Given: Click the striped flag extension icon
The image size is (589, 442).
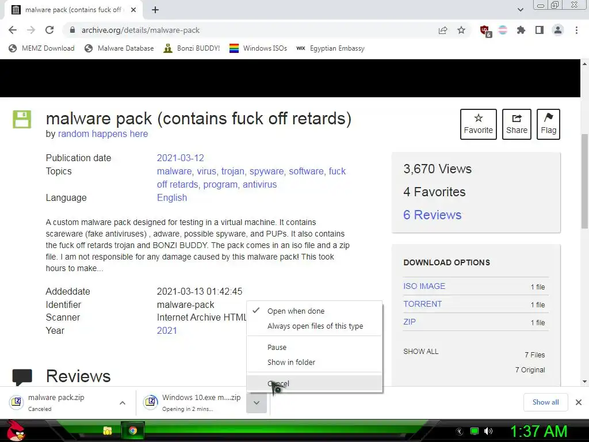Looking at the screenshot, I should coord(503,30).
